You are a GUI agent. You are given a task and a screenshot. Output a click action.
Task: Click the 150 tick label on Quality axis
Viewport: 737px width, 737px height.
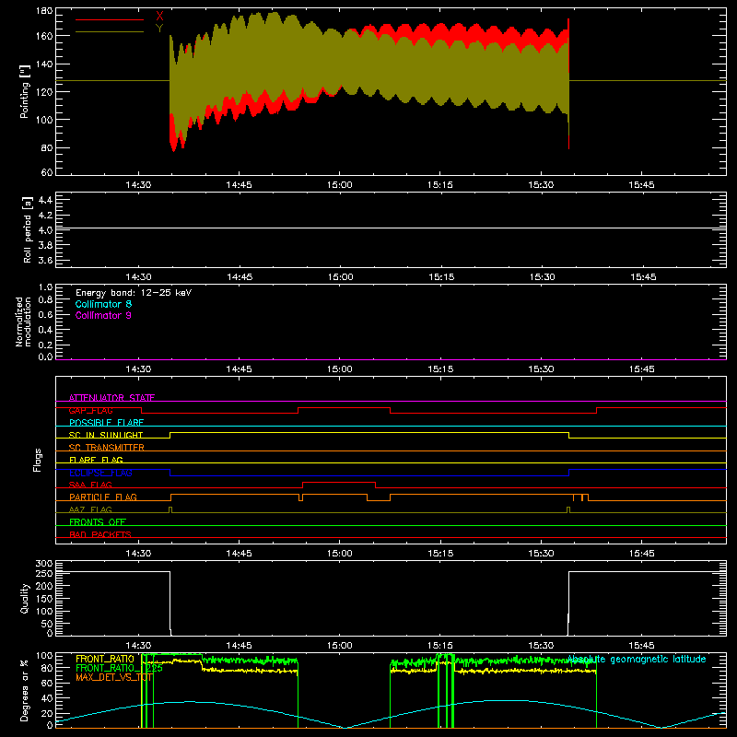(44, 599)
